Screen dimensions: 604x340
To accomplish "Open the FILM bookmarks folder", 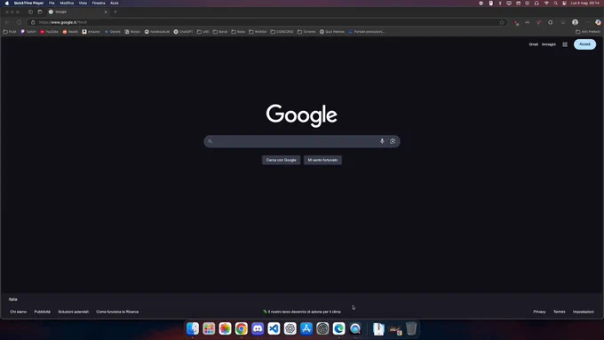I will point(10,32).
